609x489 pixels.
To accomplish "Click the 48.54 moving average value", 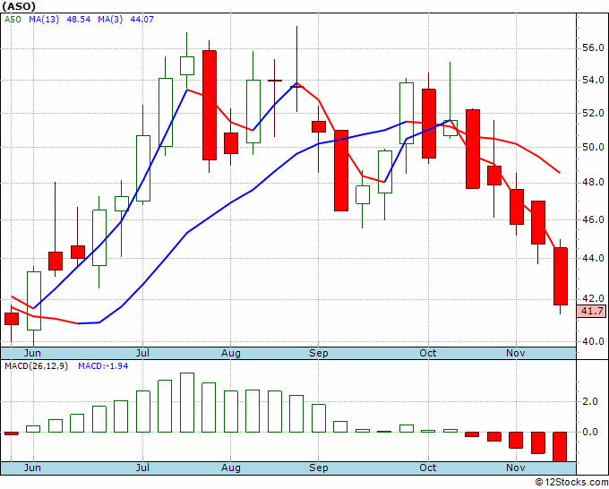I will click(x=79, y=19).
